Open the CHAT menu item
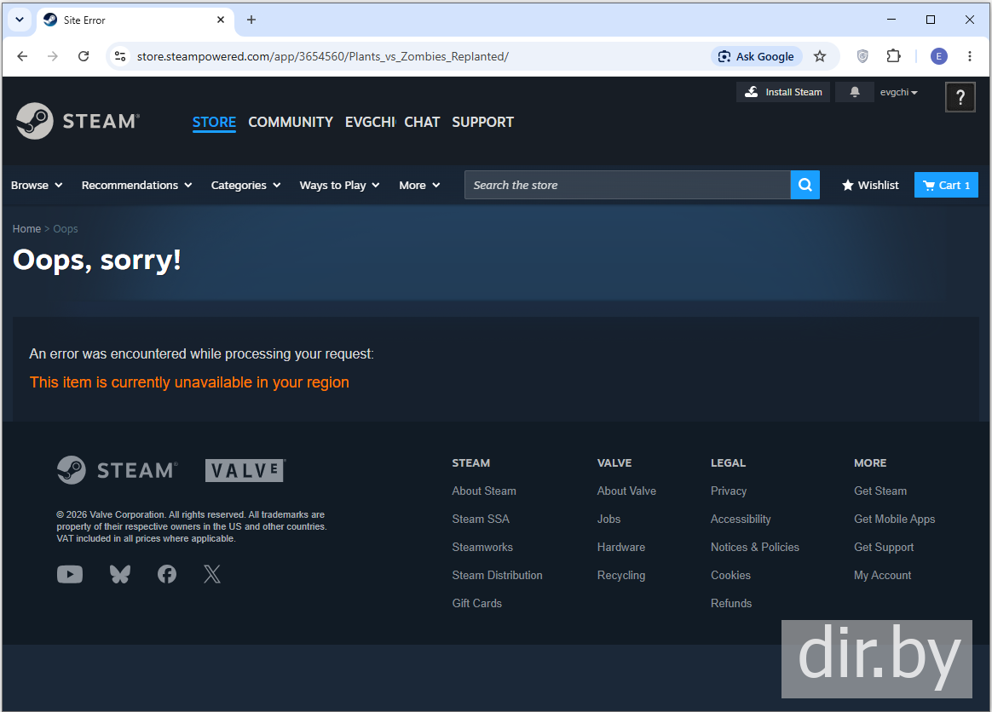 click(422, 122)
